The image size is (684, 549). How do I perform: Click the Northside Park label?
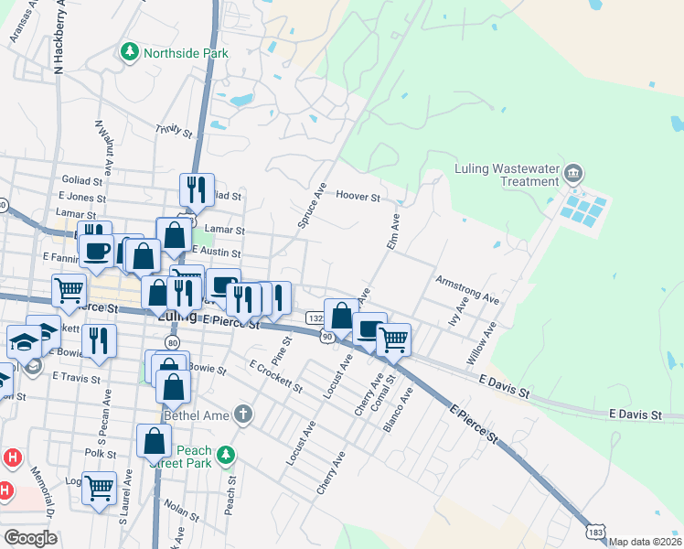[186, 53]
